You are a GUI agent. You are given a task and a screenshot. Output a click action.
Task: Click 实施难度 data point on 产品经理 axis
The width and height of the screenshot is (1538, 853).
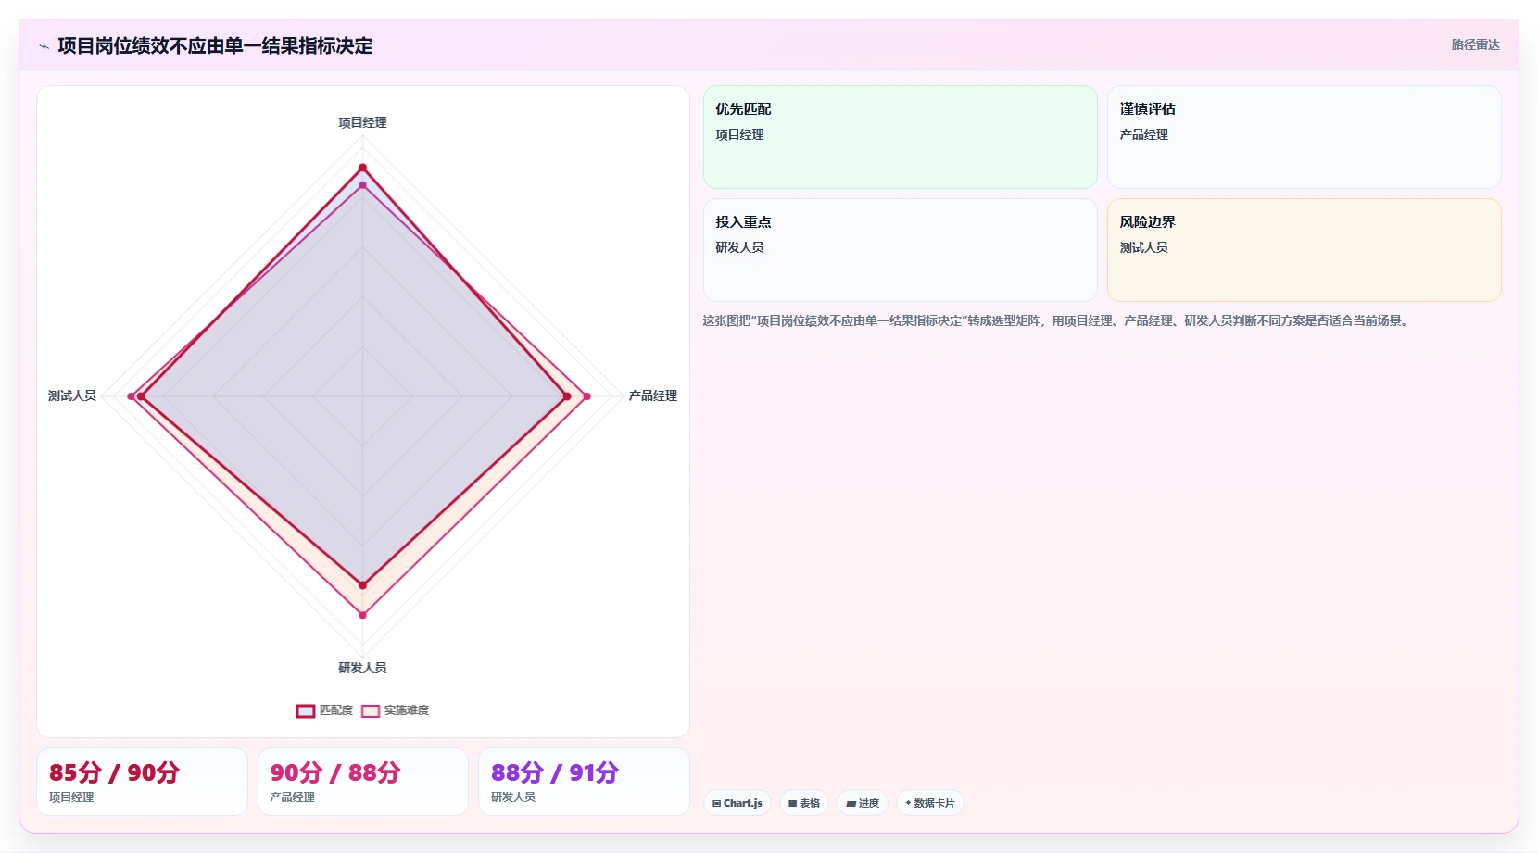coord(586,396)
